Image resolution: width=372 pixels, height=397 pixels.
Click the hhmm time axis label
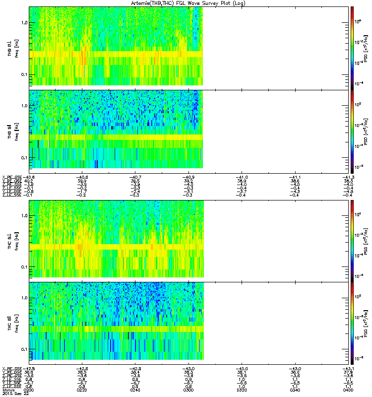(x=8, y=391)
